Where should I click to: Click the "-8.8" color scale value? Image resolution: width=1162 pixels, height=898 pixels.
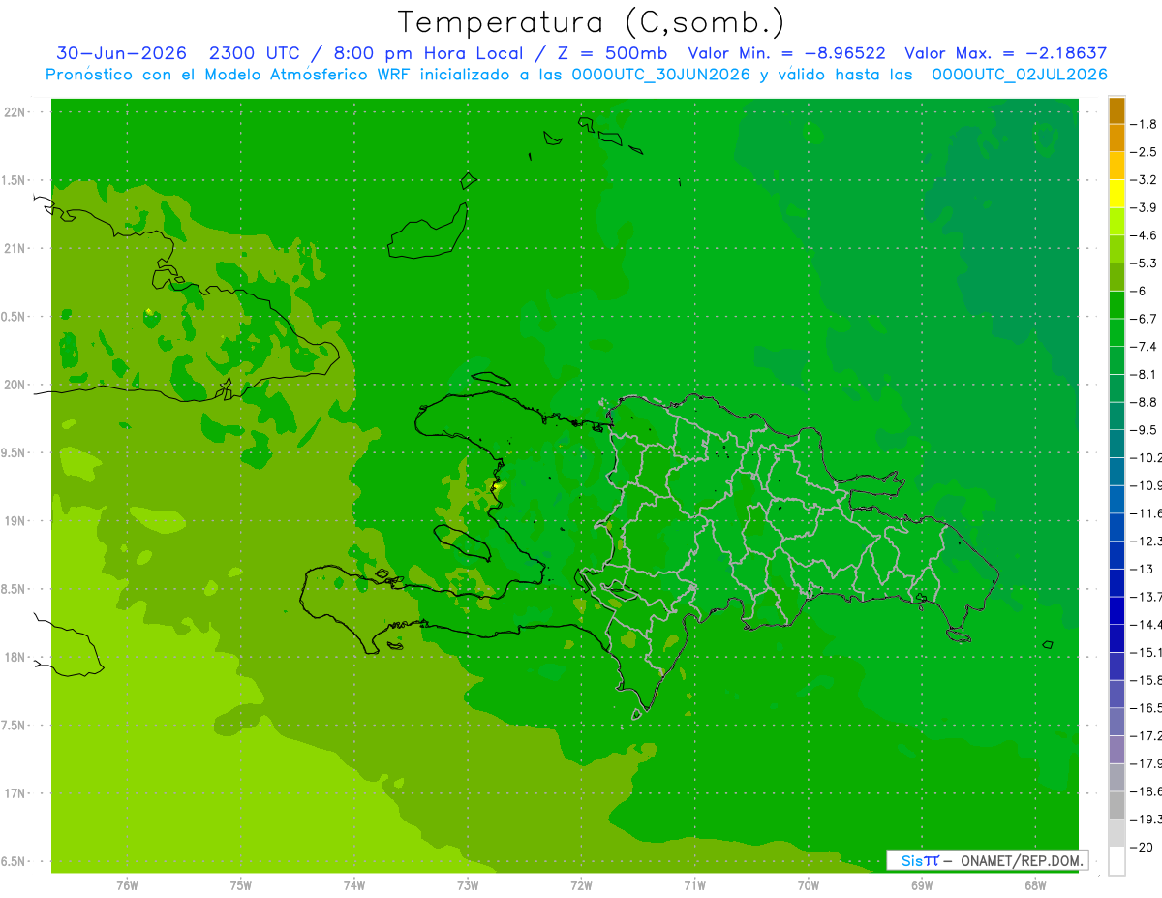click(x=1146, y=402)
